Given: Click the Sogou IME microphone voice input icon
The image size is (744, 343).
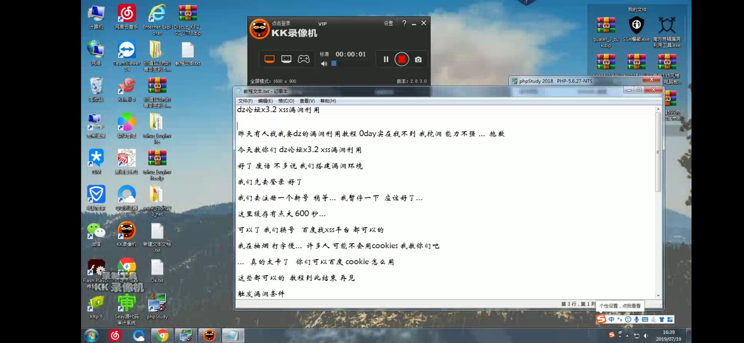Looking at the screenshot, I should (x=637, y=319).
